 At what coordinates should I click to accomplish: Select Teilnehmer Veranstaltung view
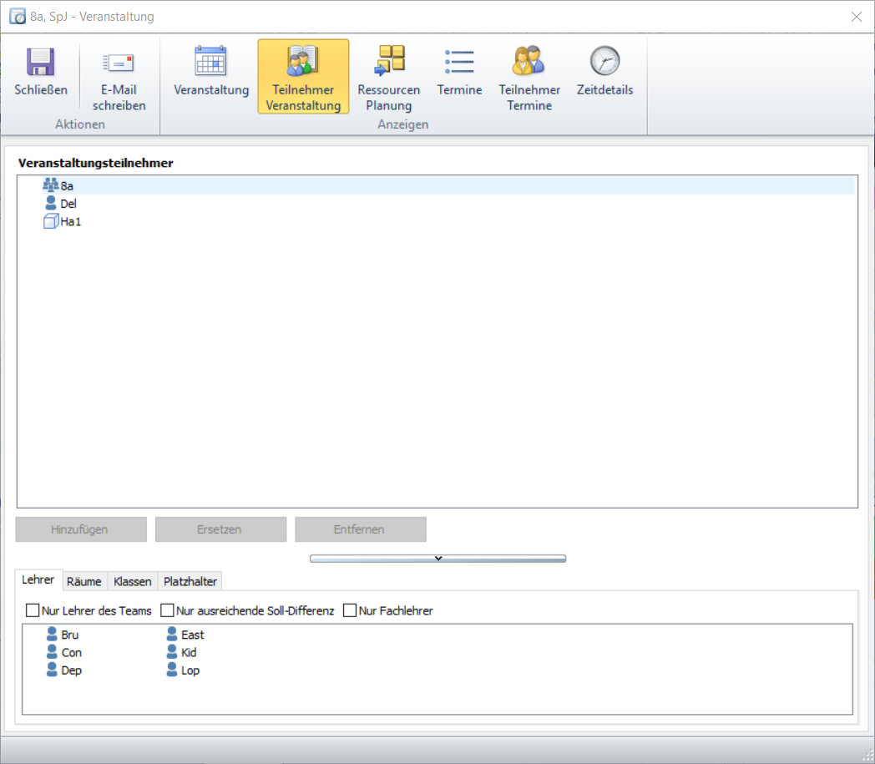click(303, 77)
